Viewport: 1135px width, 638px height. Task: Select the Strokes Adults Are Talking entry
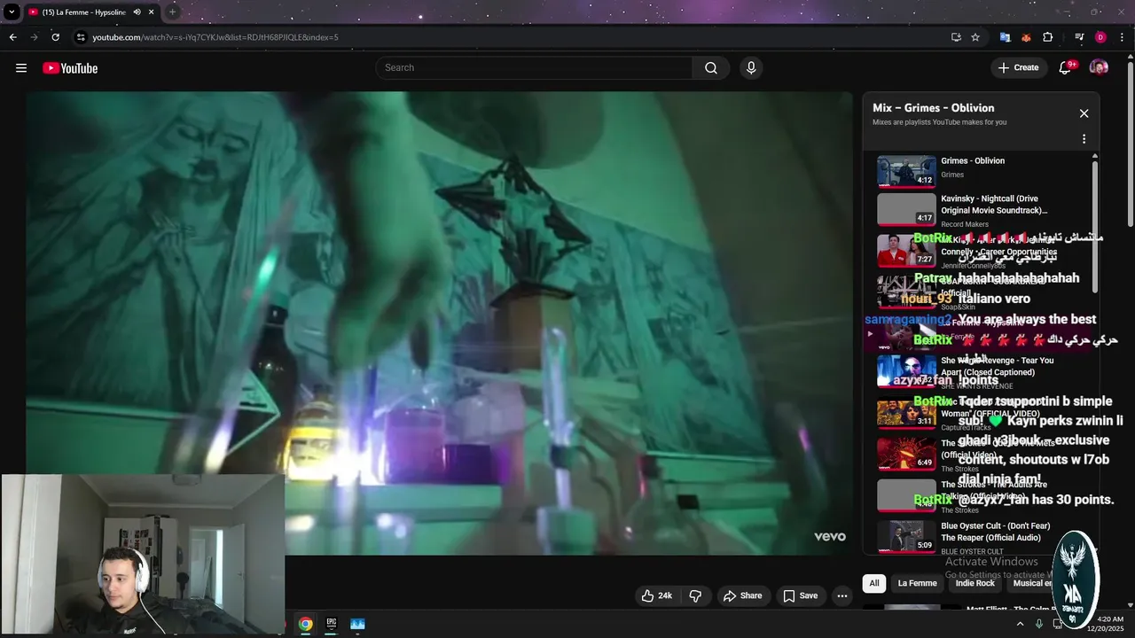tap(980, 496)
